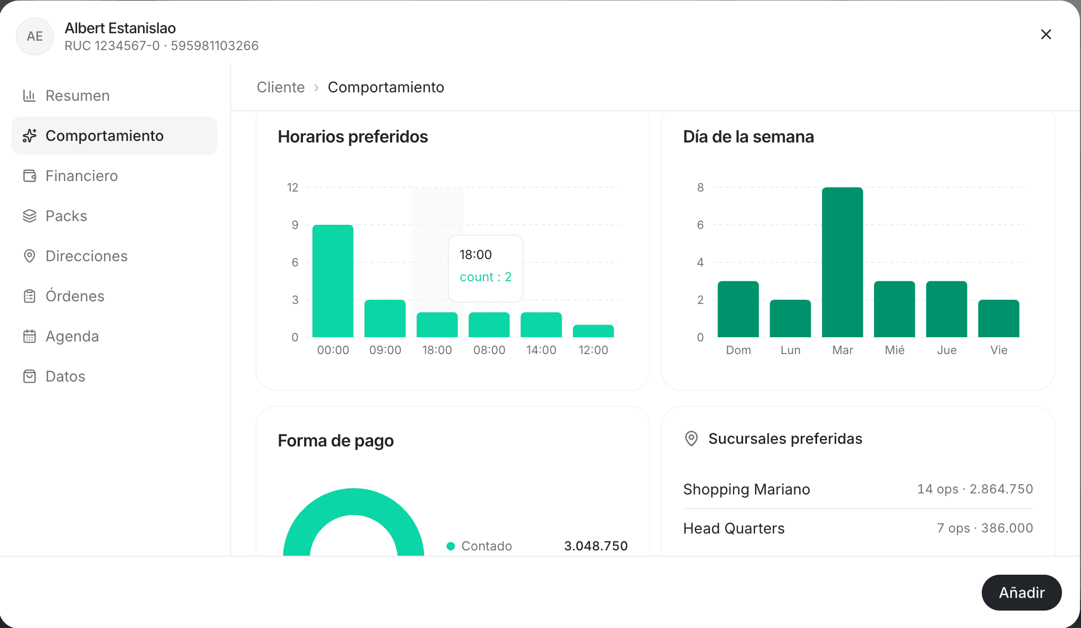Click the Vie bar in weekday chart

coord(999,318)
